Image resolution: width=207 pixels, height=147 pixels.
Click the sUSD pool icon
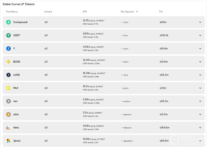(9, 75)
